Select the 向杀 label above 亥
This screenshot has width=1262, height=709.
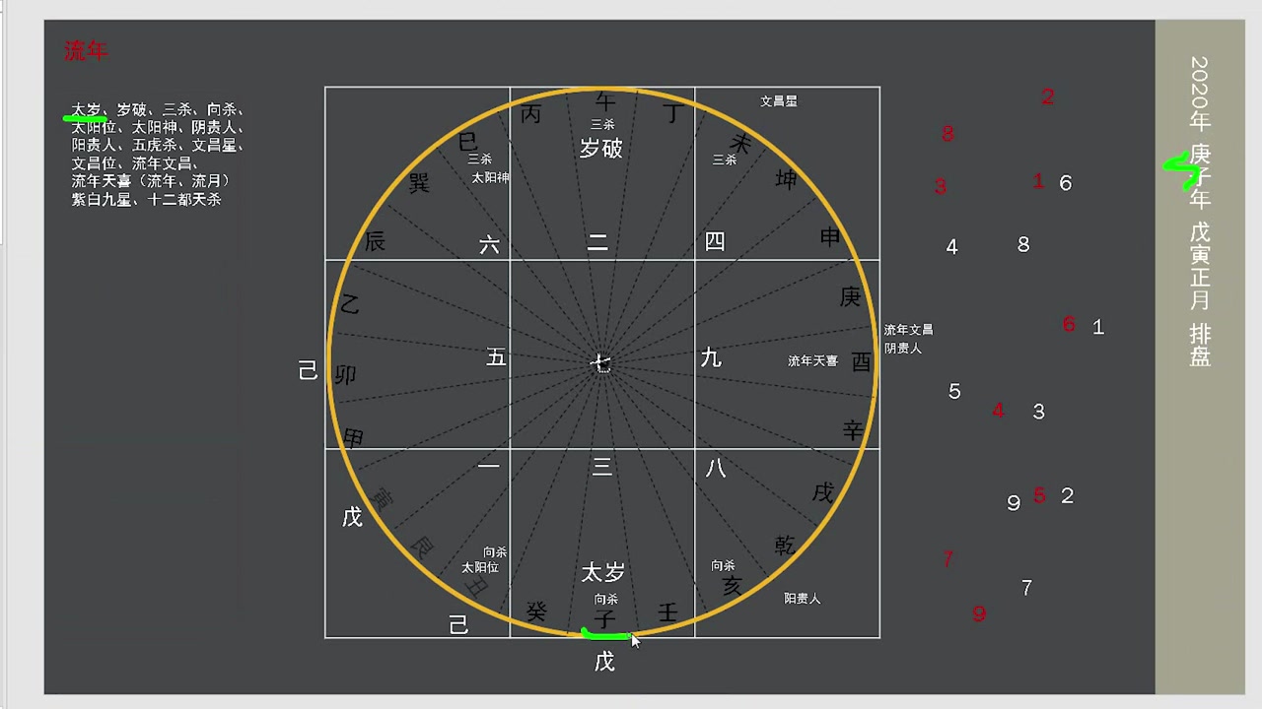click(x=723, y=566)
